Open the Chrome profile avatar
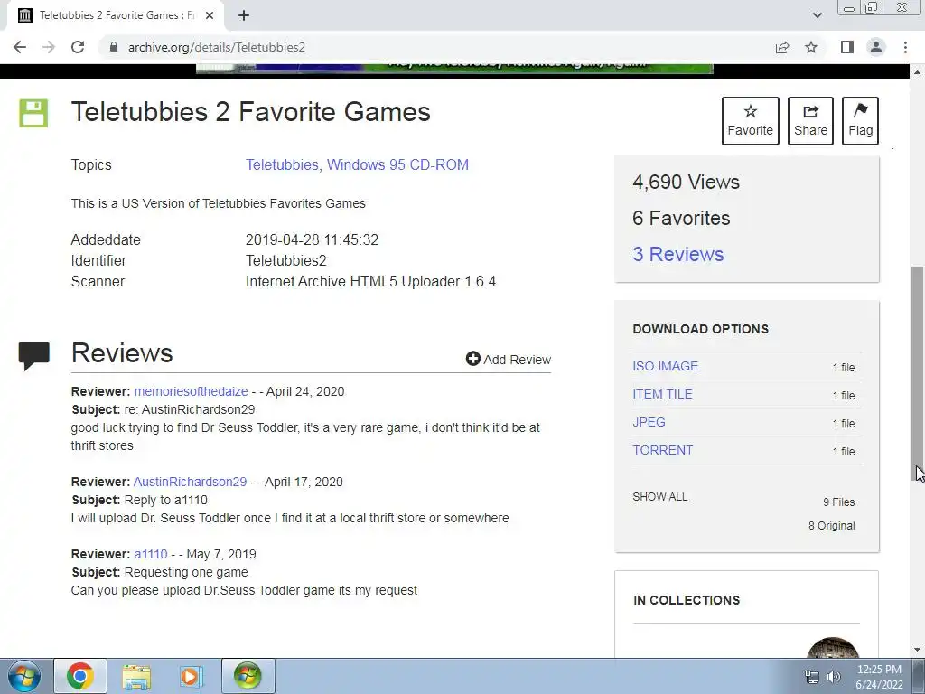This screenshot has width=925, height=694. [876, 47]
